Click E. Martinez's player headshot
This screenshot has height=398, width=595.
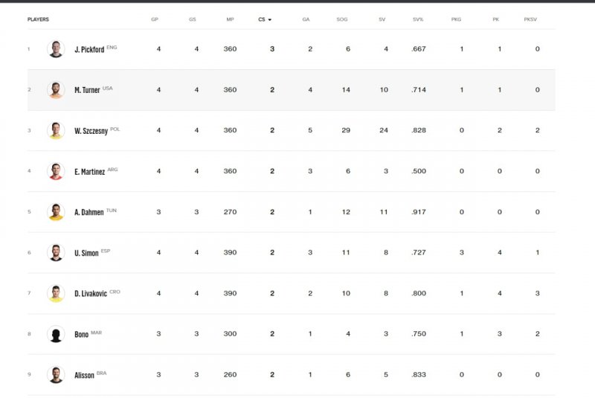click(x=56, y=171)
